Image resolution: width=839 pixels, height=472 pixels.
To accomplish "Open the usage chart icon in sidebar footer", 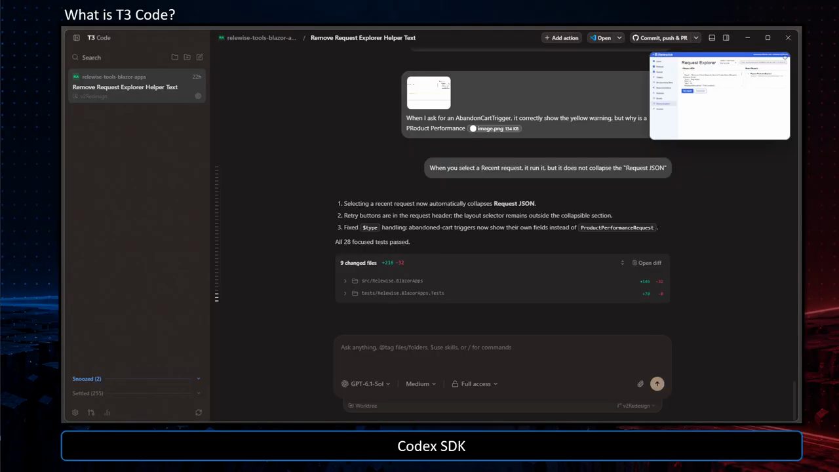I will [107, 412].
